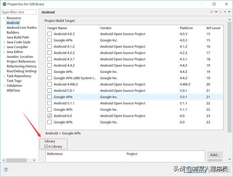The width and height of the screenshot is (233, 177).
Task: Open the Java Build Path page
Action: [x=18, y=37]
